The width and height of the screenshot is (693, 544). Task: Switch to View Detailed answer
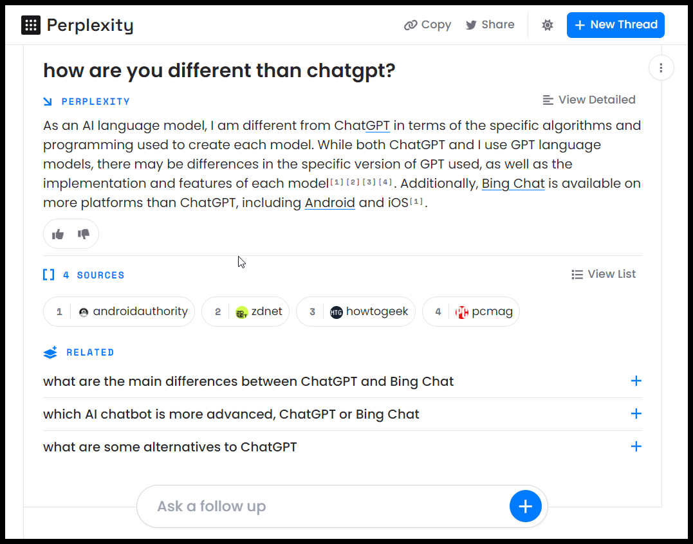point(589,100)
